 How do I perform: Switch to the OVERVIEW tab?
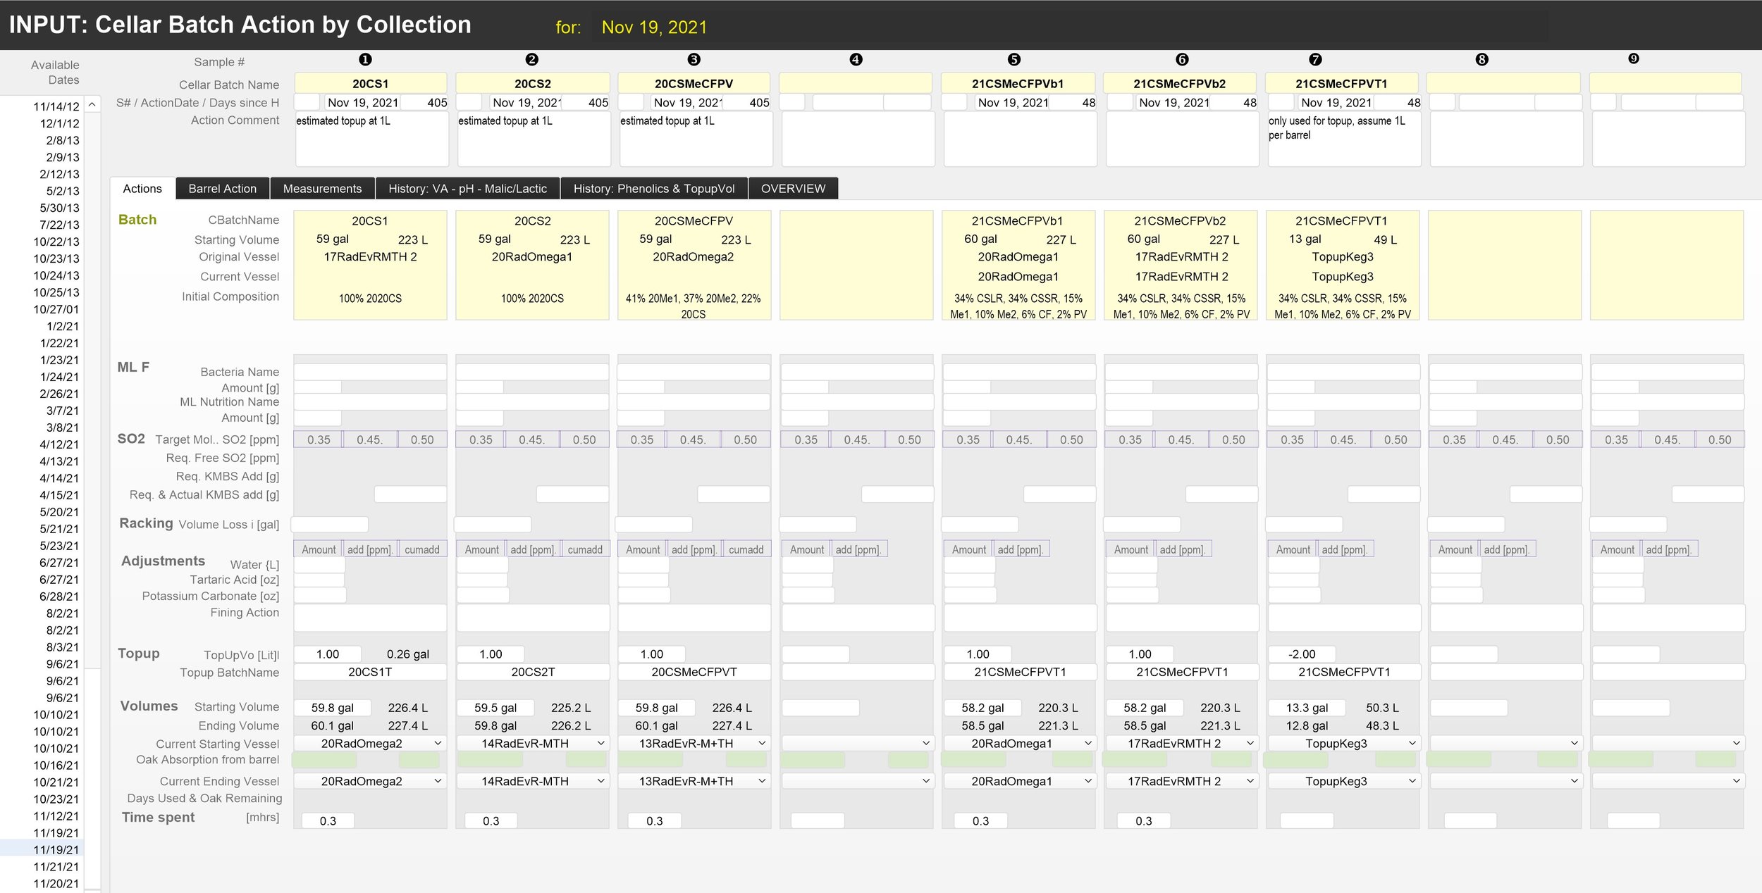(x=793, y=189)
